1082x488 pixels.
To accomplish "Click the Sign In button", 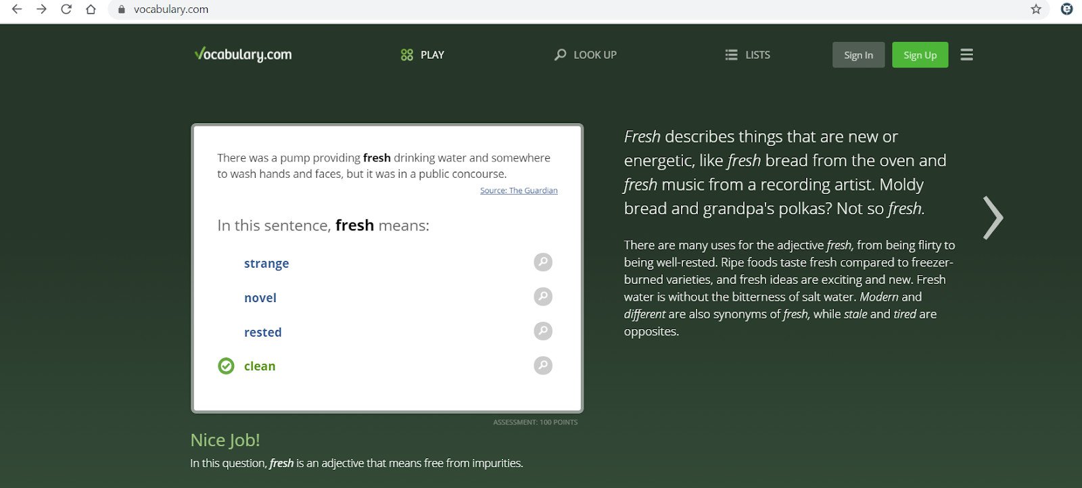I will point(858,55).
